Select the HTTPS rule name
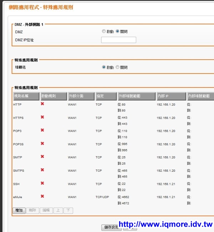Image resolution: width=214 pixels, height=232 pixels. coord(18,118)
